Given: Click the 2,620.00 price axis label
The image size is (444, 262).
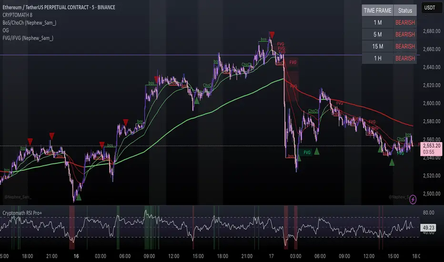Looking at the screenshot, I should [x=432, y=85].
